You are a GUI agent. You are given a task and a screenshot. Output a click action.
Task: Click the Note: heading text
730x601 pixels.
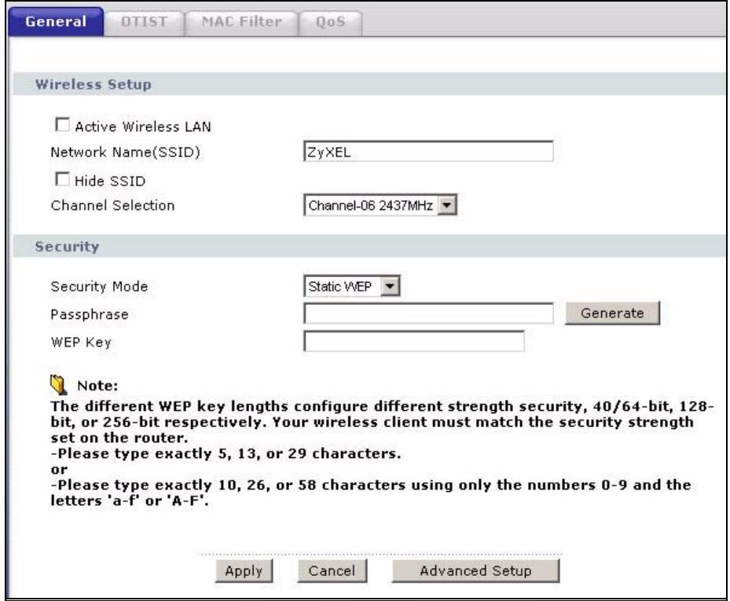[97, 386]
